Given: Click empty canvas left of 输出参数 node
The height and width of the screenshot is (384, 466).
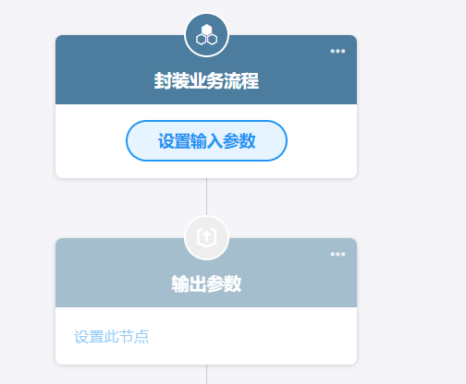Looking at the screenshot, I should point(27,302).
